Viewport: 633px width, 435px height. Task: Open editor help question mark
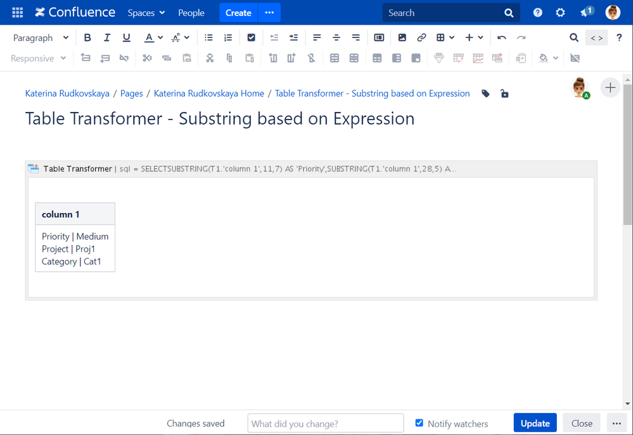click(619, 37)
